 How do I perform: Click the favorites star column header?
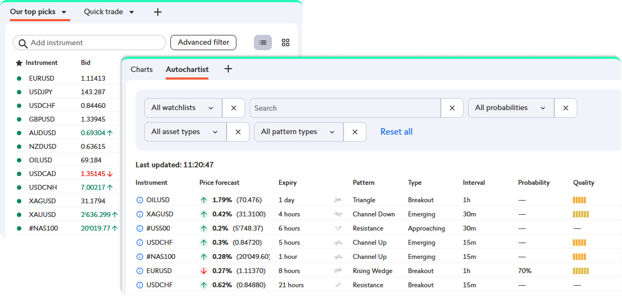[x=19, y=63]
